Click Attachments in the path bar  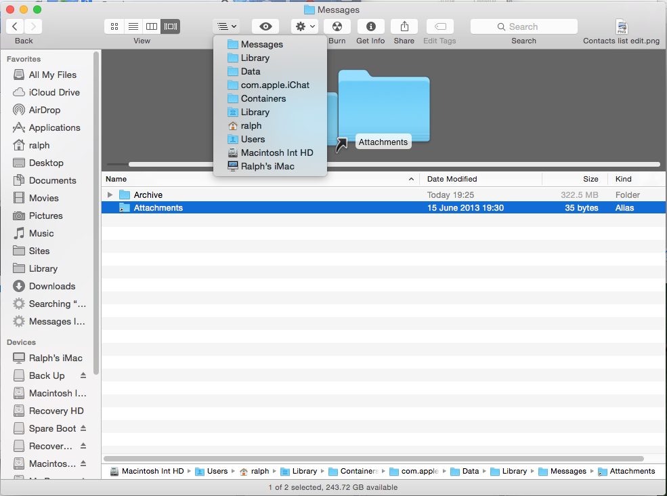[626, 472]
